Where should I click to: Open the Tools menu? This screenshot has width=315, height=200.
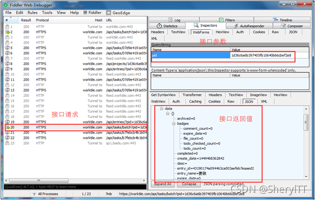(x=47, y=13)
